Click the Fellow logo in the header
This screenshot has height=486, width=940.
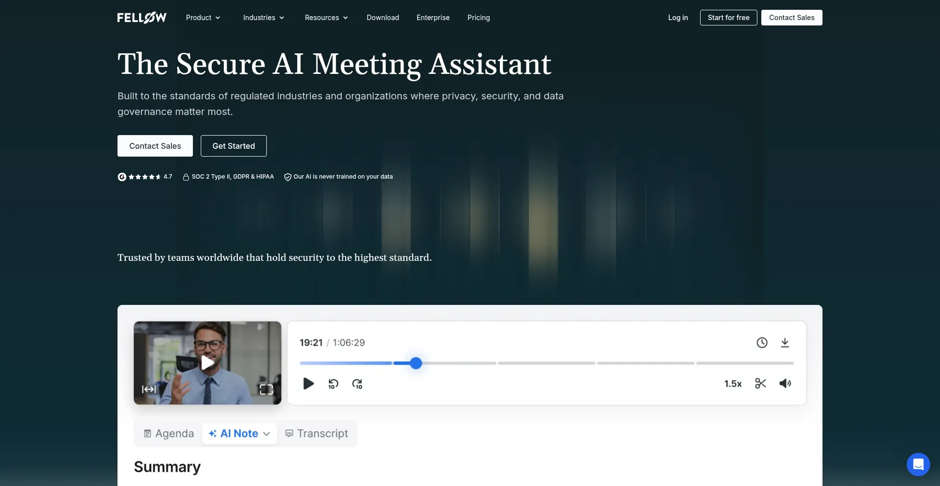[x=142, y=18]
